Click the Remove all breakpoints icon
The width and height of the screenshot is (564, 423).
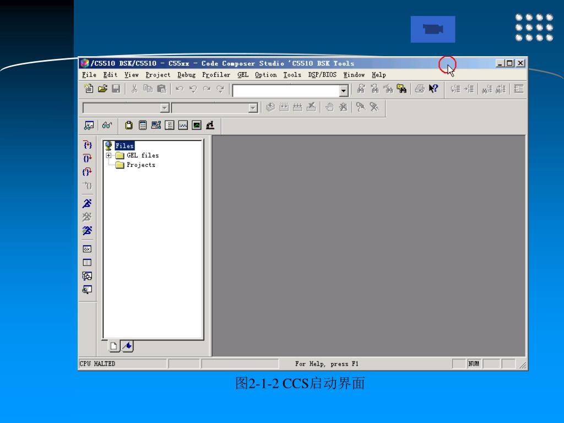(343, 107)
